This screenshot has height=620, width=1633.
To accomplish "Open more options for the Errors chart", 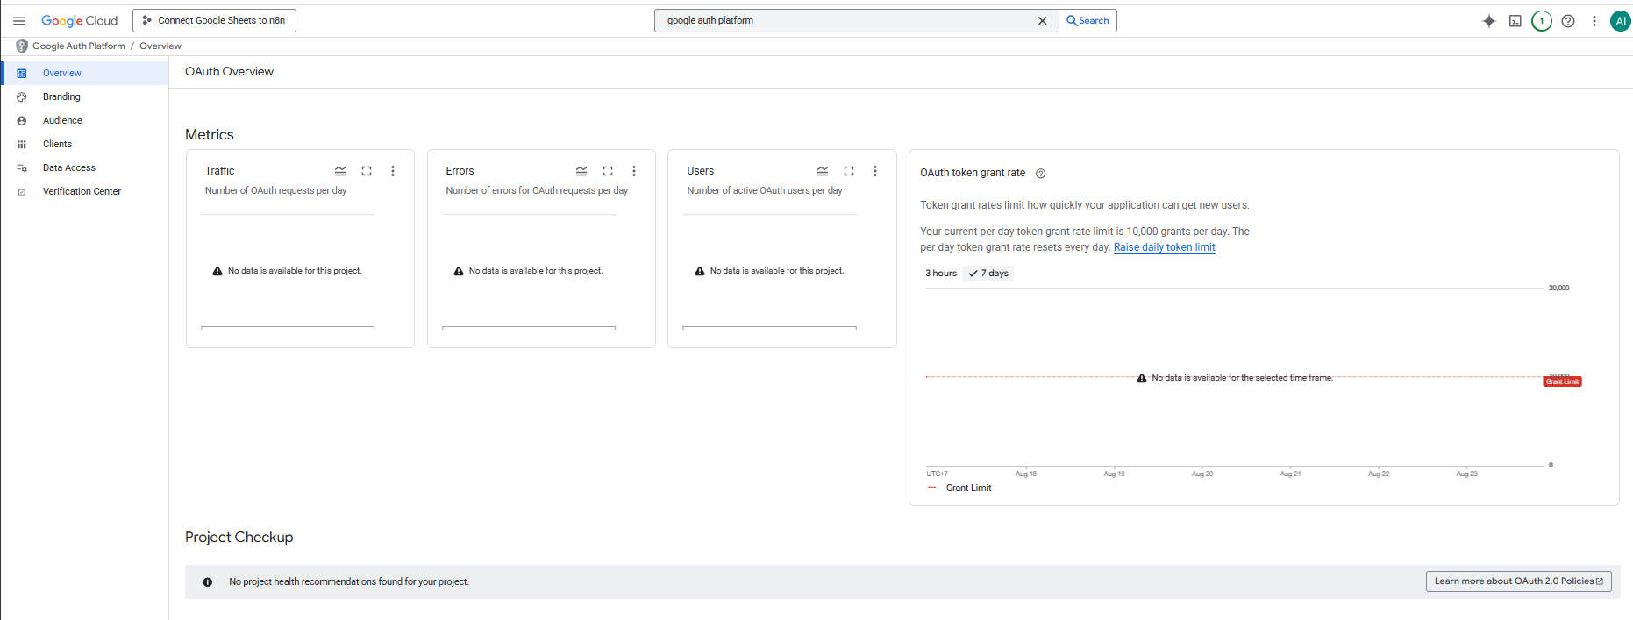I will tap(634, 171).
